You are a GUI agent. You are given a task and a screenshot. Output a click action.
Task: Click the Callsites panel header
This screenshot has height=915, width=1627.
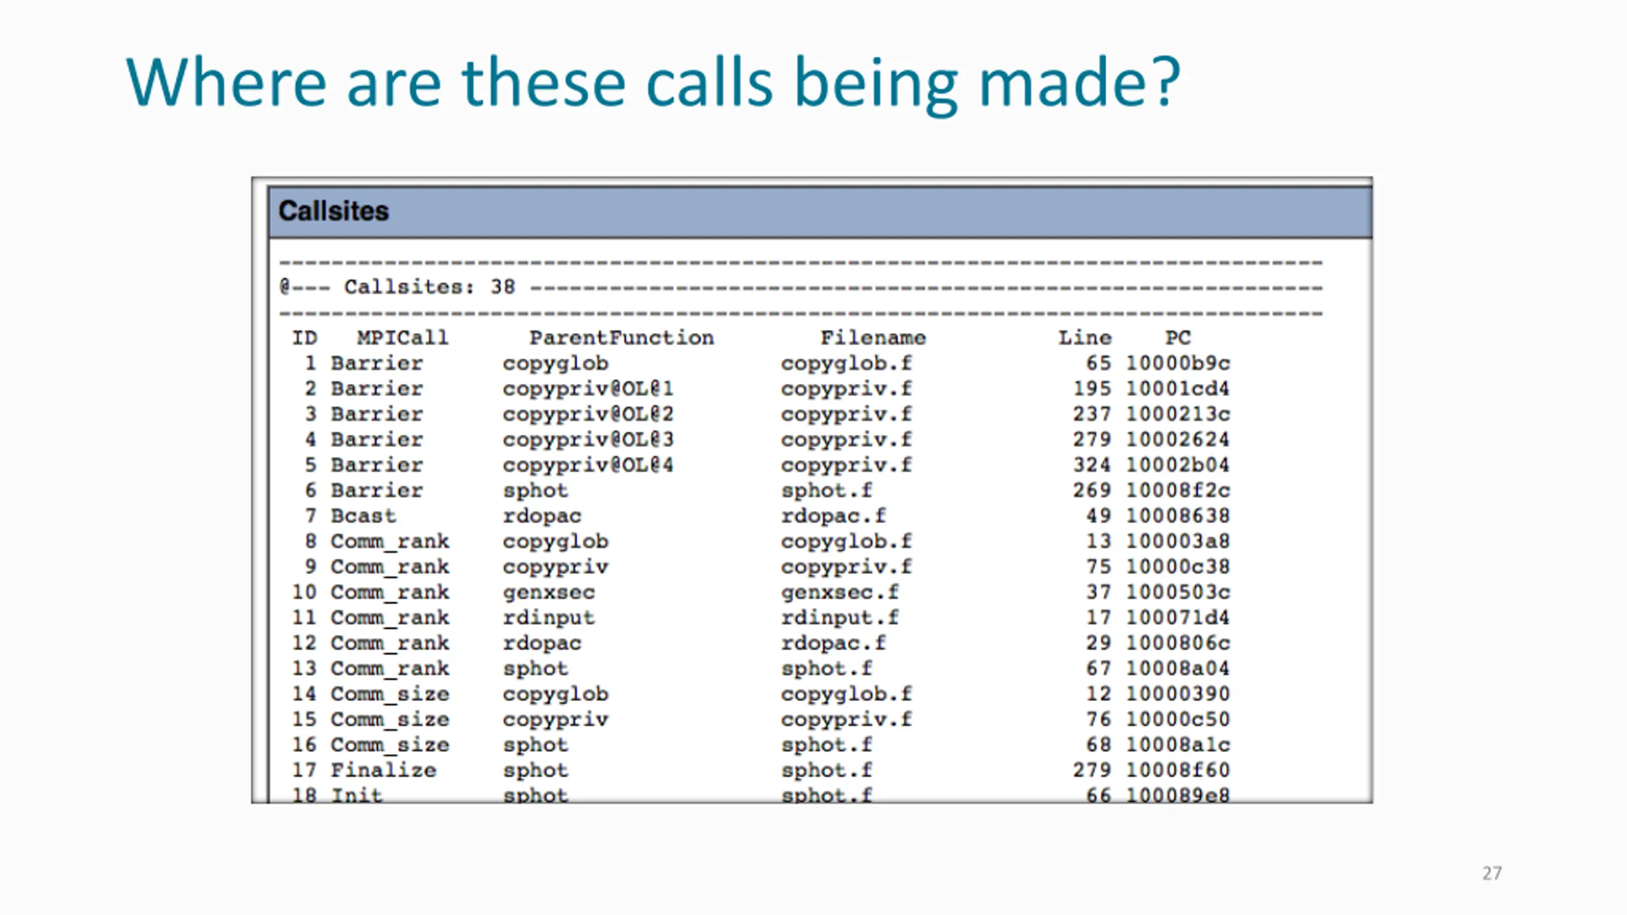(x=820, y=212)
